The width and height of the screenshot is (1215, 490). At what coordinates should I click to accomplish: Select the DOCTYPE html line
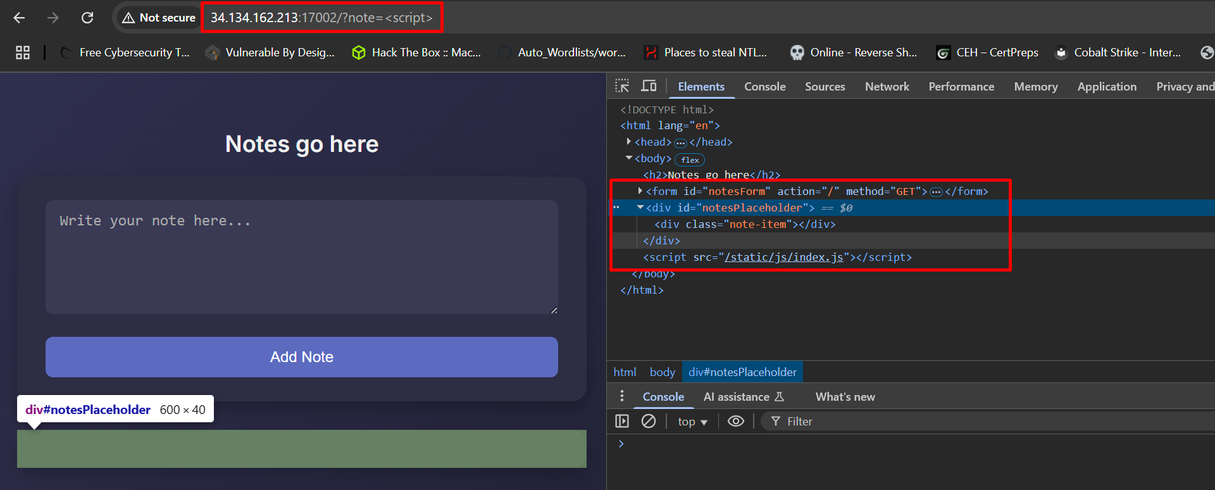point(667,110)
